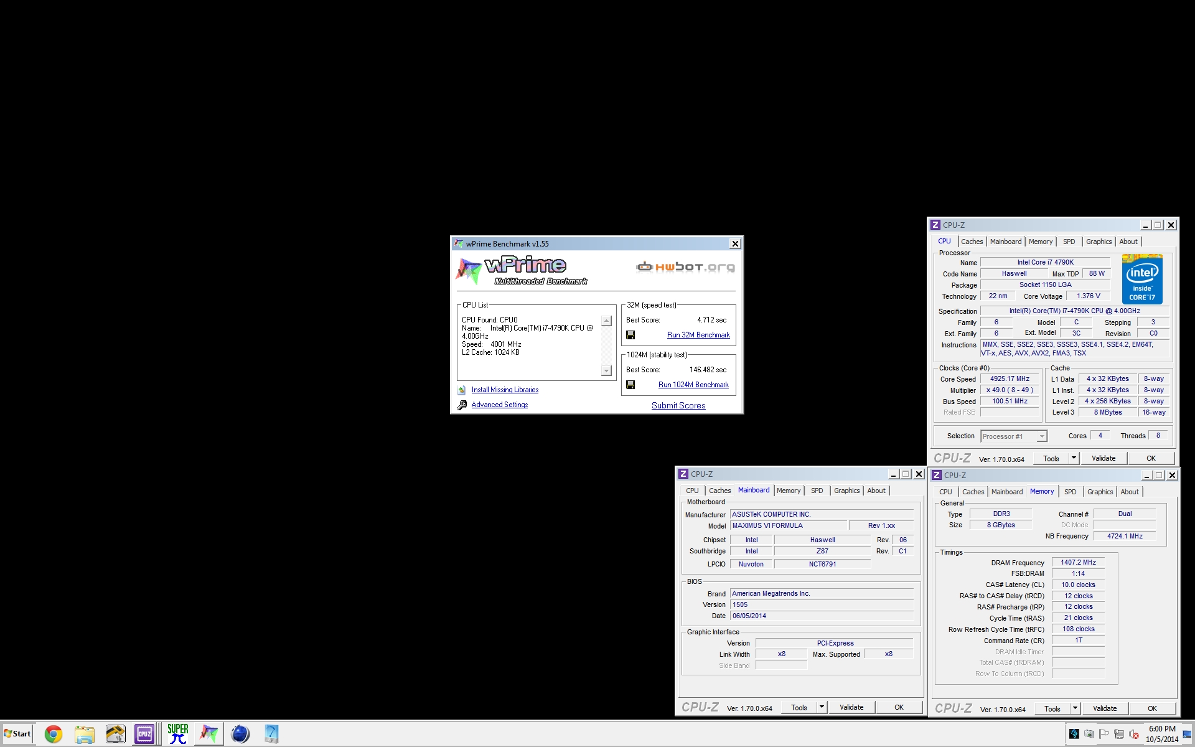Open the Install Missing Libraries link

[505, 390]
